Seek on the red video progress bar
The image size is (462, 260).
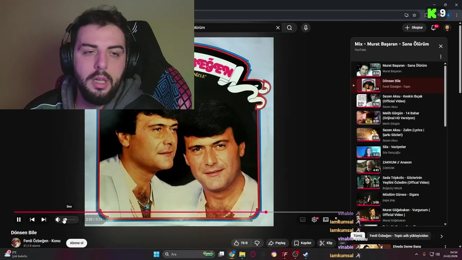[140, 212]
